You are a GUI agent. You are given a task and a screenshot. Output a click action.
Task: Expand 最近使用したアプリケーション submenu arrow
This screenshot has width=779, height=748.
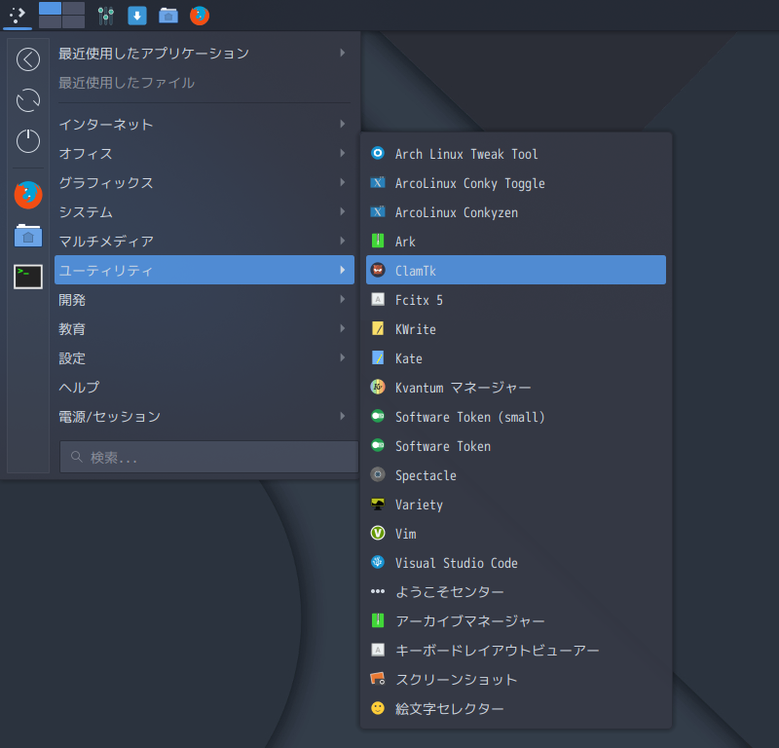(343, 53)
